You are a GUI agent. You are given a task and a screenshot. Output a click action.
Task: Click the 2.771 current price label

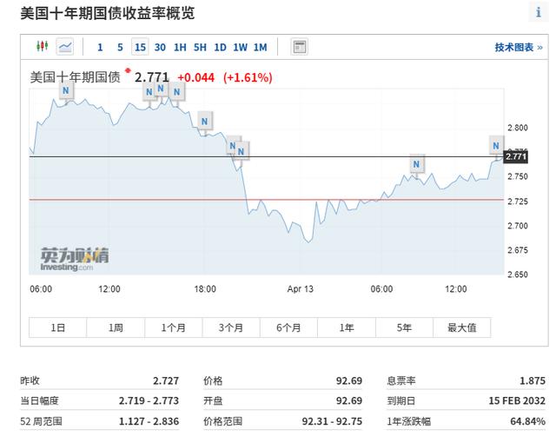point(516,156)
